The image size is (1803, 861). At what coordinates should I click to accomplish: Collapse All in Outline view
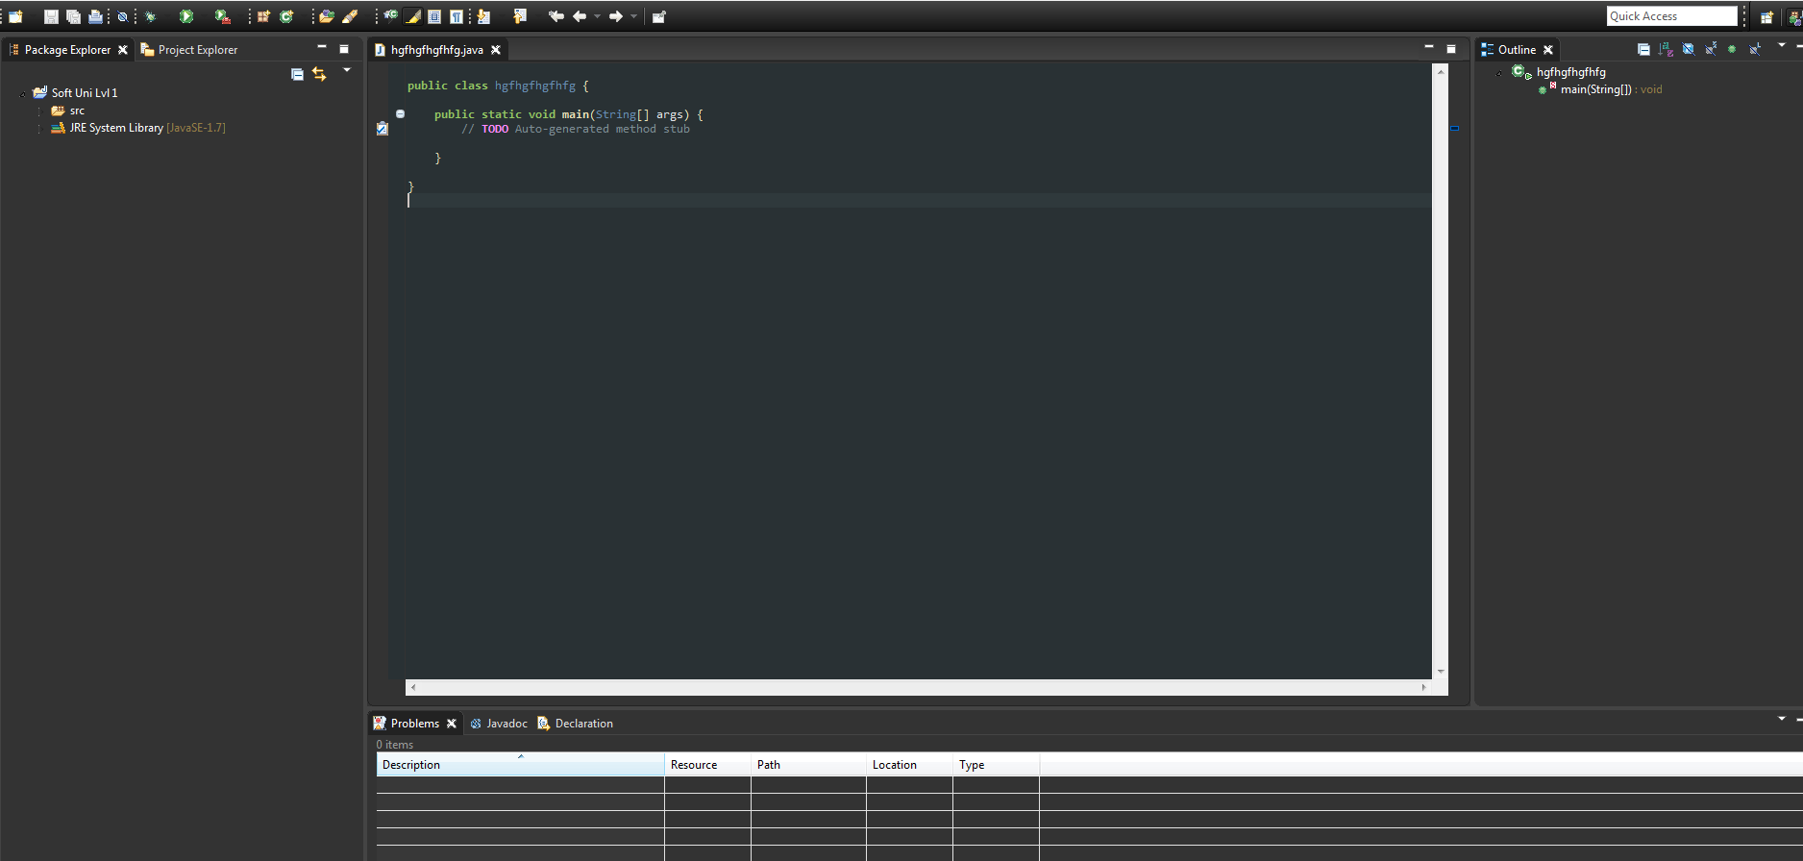(x=1643, y=49)
